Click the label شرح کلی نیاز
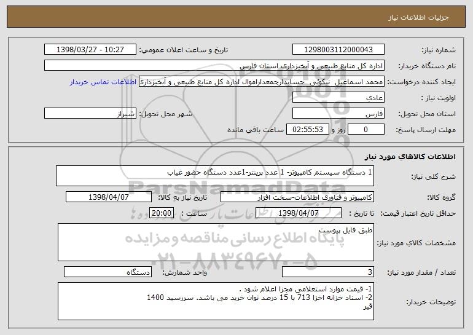473x335 pixels. [x=434, y=176]
